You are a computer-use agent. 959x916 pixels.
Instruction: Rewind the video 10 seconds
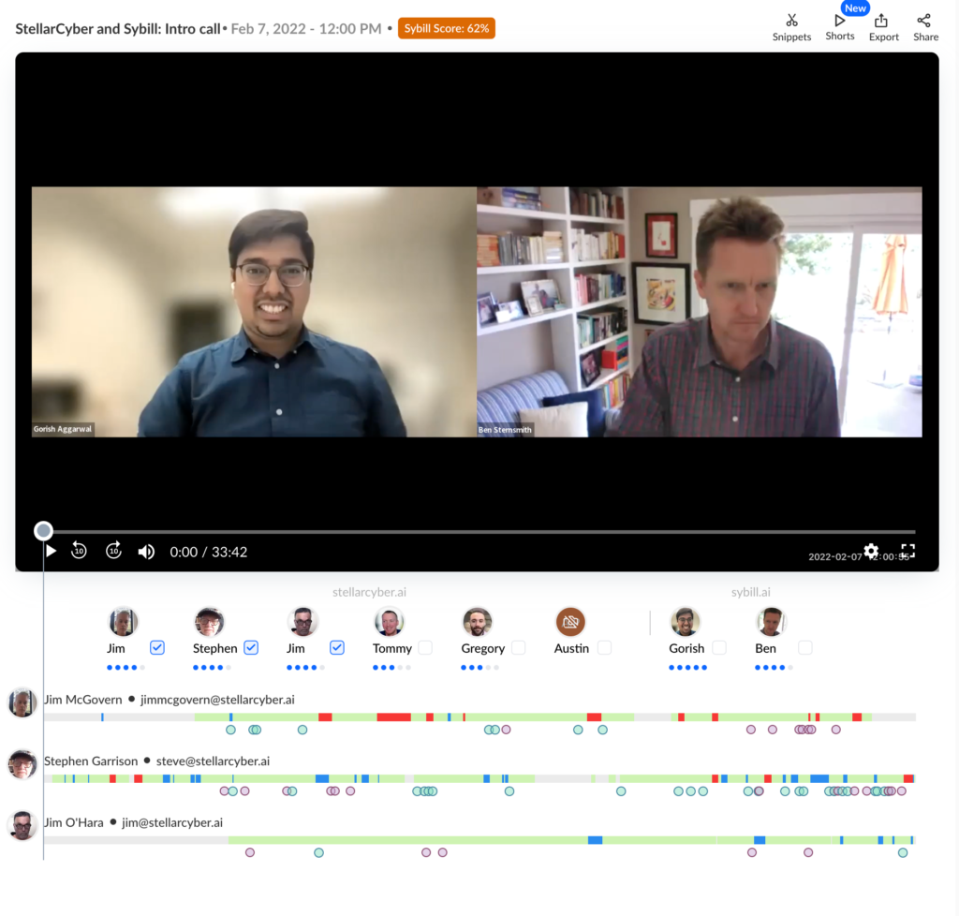tap(80, 551)
